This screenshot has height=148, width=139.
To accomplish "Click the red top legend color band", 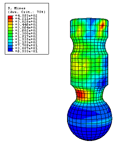I will pos(10,17).
